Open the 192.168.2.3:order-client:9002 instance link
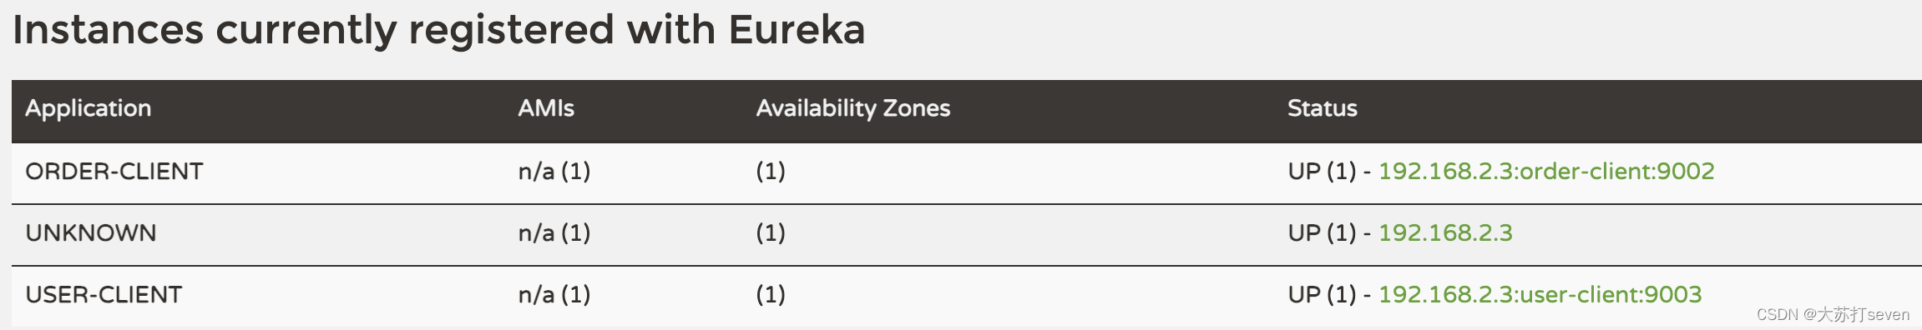Screen dimensions: 1922x330 [x=1545, y=172]
